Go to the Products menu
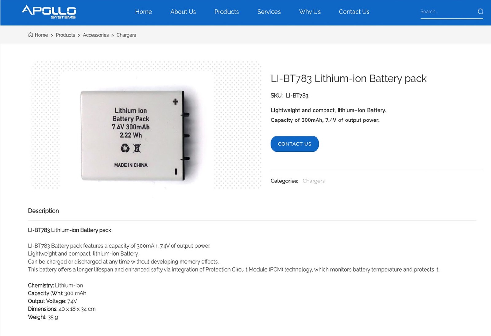Screen dimensions: 491x336 (226, 12)
